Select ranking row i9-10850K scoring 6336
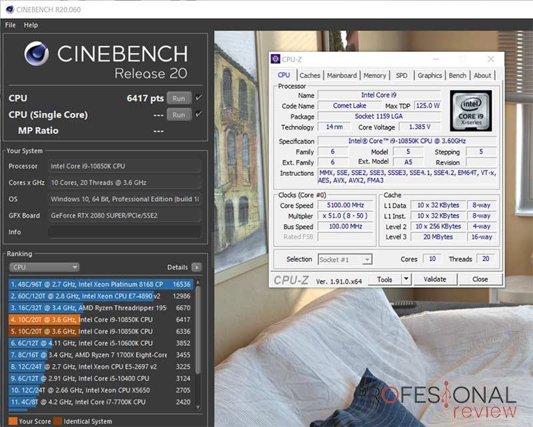Image resolution: width=533 pixels, height=427 pixels. pos(101,331)
